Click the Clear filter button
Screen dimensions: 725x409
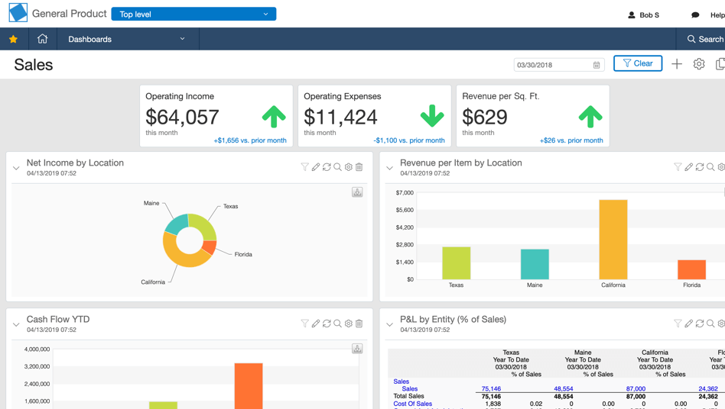click(638, 63)
